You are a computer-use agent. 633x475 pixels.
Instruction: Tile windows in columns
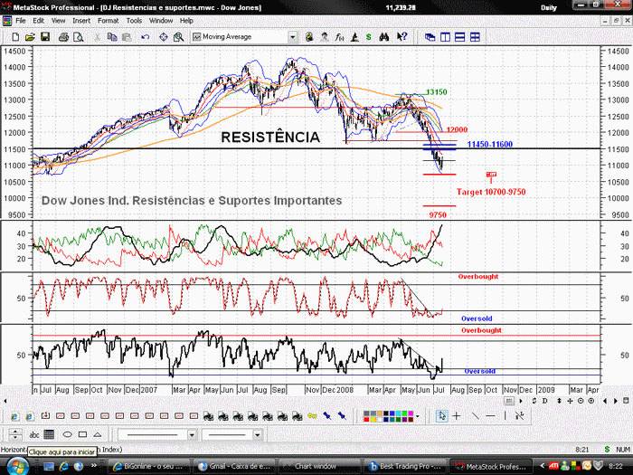[x=445, y=37]
